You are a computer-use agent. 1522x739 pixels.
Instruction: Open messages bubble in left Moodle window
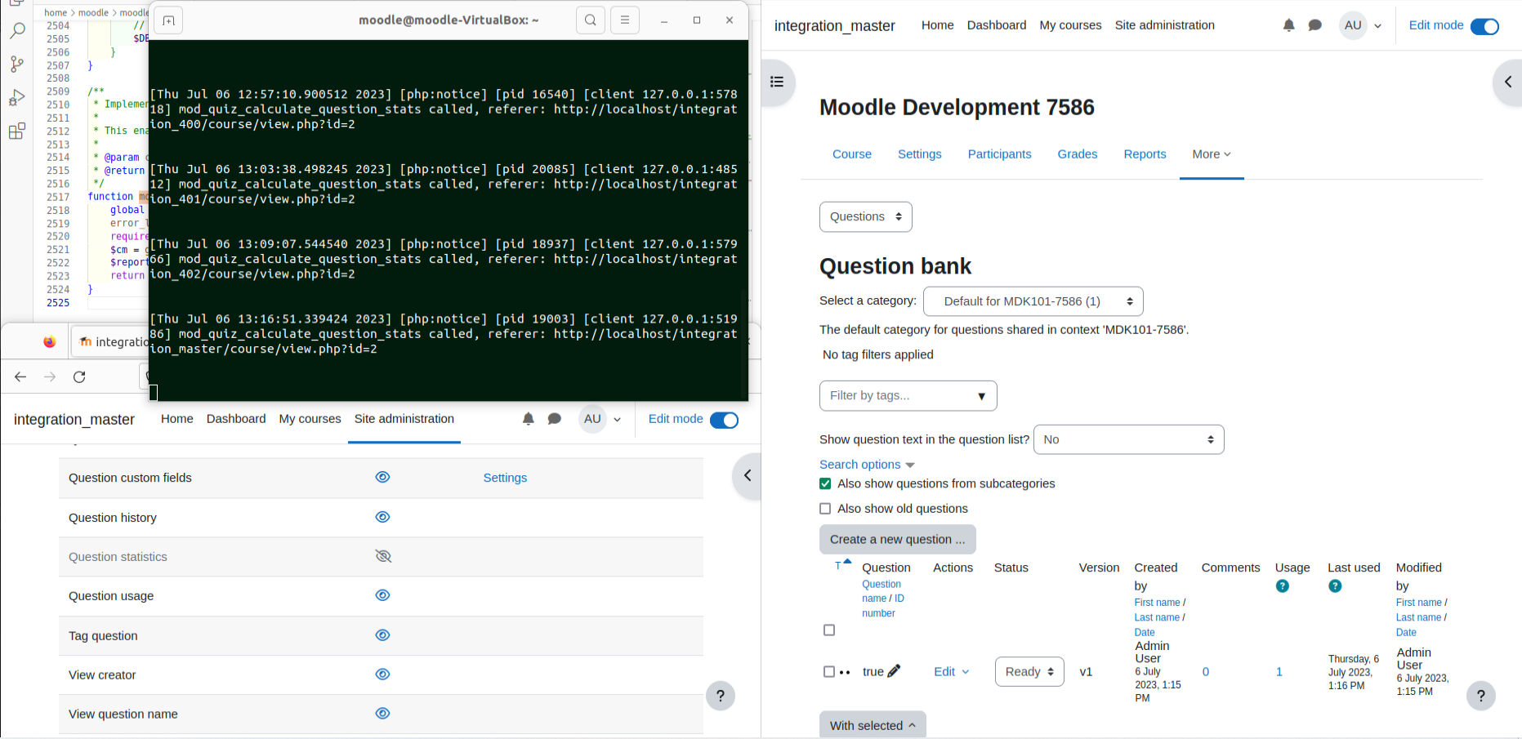(555, 419)
